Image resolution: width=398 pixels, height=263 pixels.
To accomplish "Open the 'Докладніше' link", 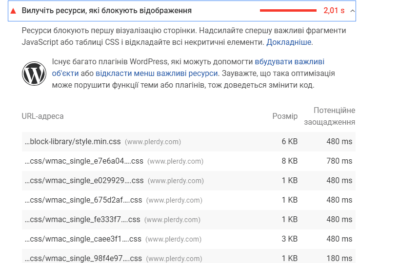I will click(x=289, y=42).
